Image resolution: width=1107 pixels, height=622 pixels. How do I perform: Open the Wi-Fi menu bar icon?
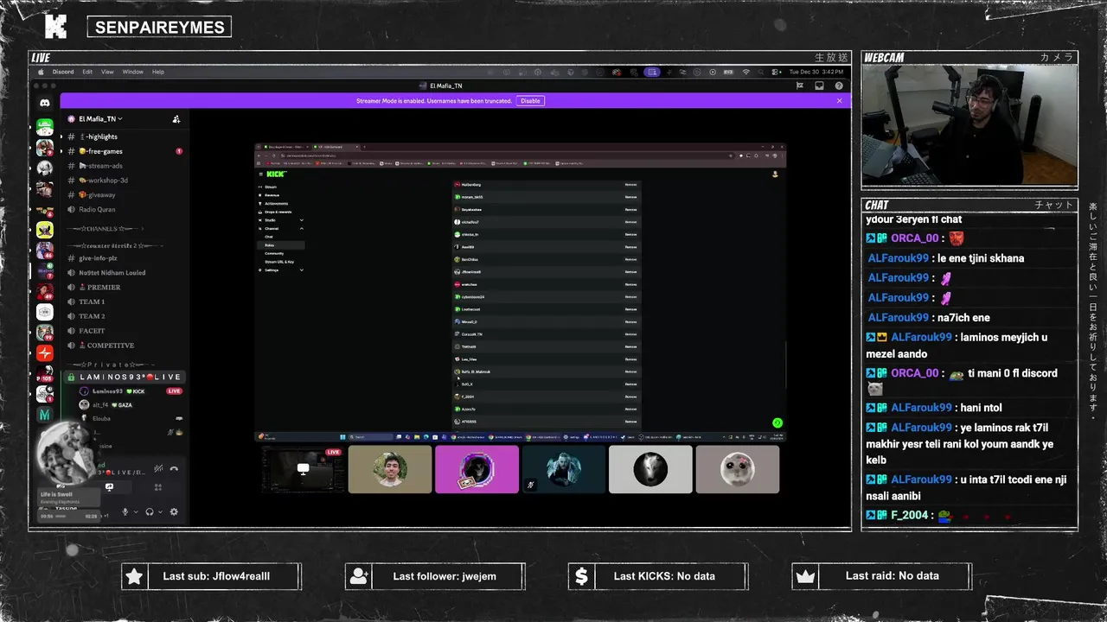click(x=745, y=72)
